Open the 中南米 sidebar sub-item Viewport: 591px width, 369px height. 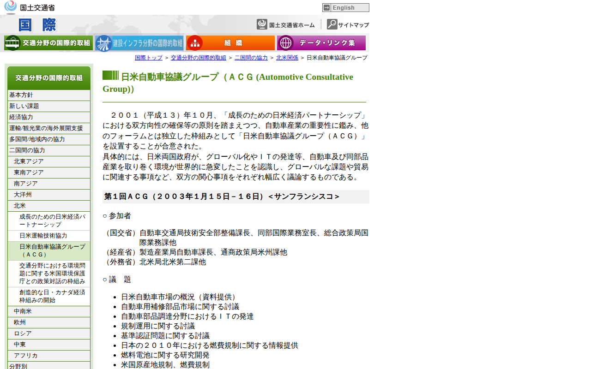tap(49, 311)
